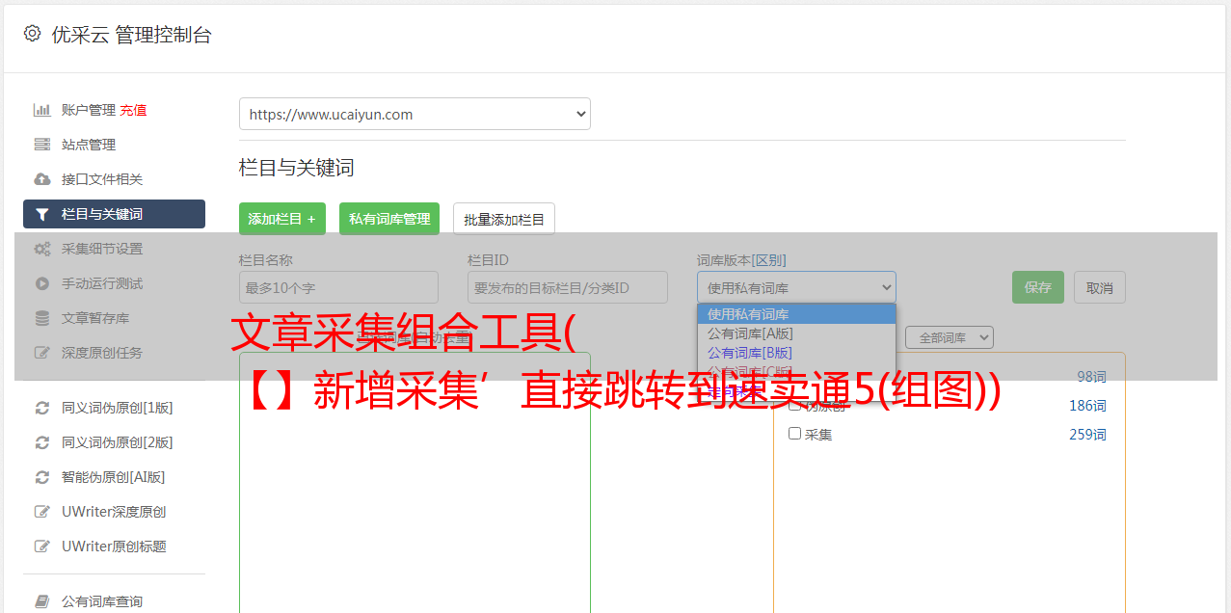Open 账户管理 in the sidebar
This screenshot has width=1231, height=613.
tap(89, 110)
